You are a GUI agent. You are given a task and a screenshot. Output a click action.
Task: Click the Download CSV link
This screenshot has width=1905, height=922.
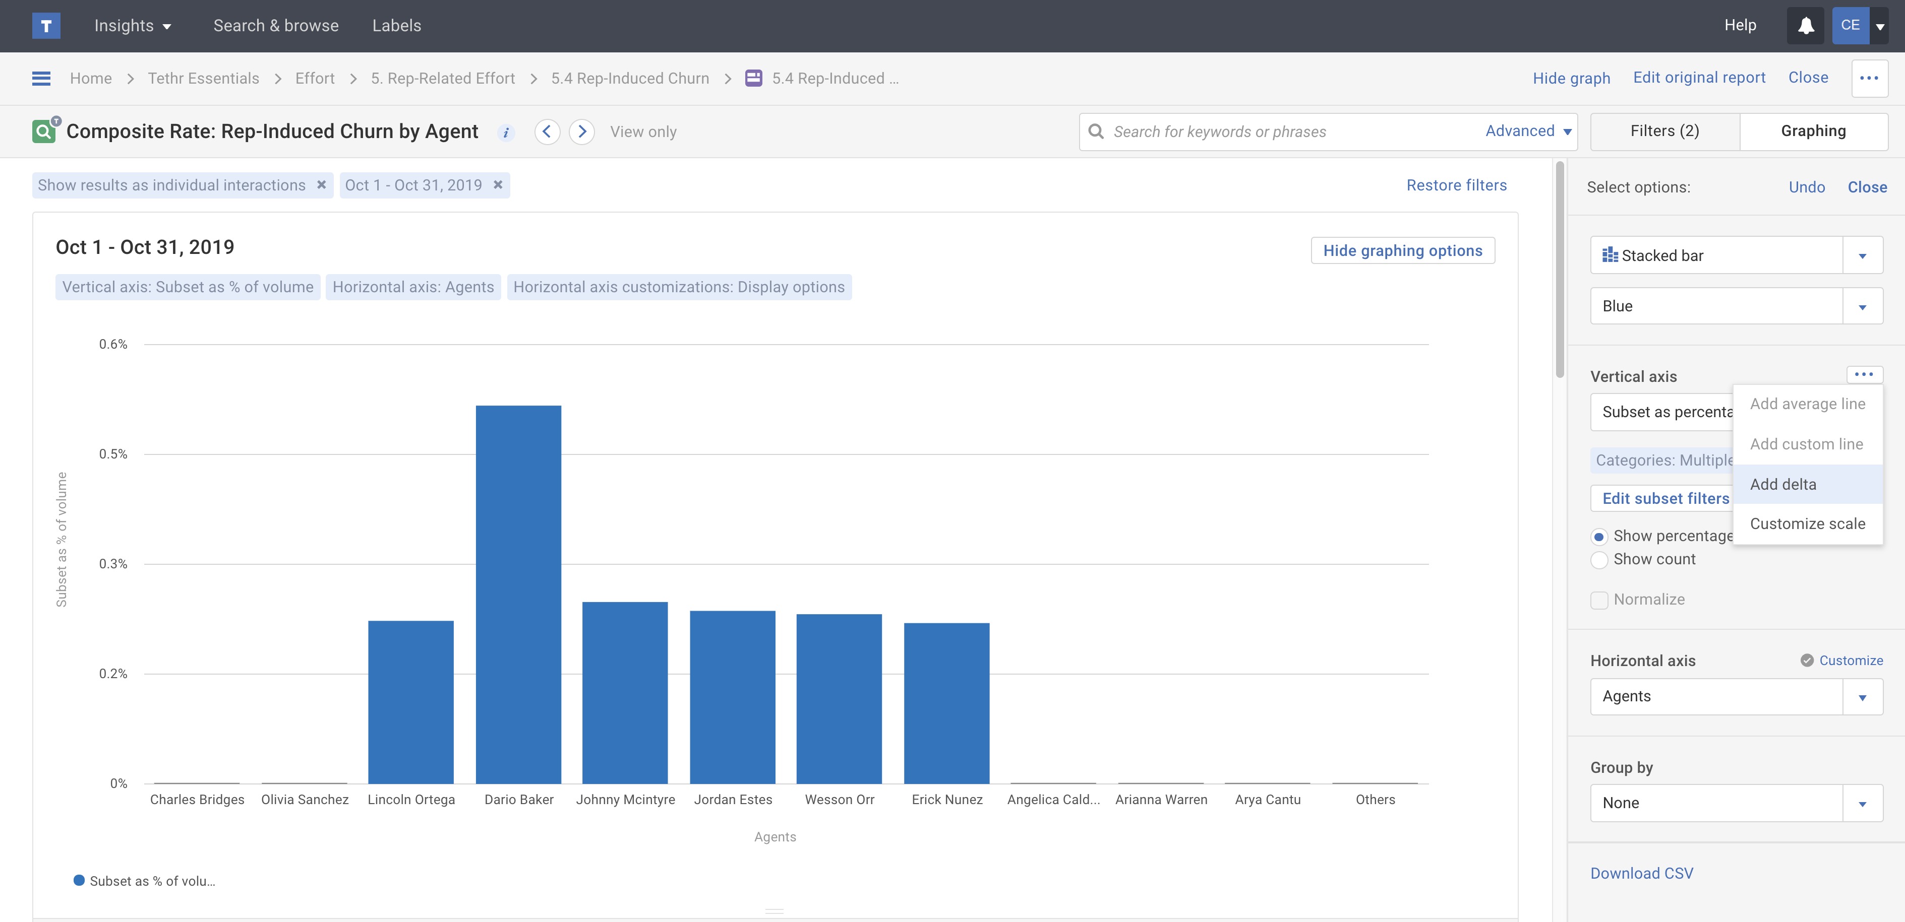(1641, 873)
